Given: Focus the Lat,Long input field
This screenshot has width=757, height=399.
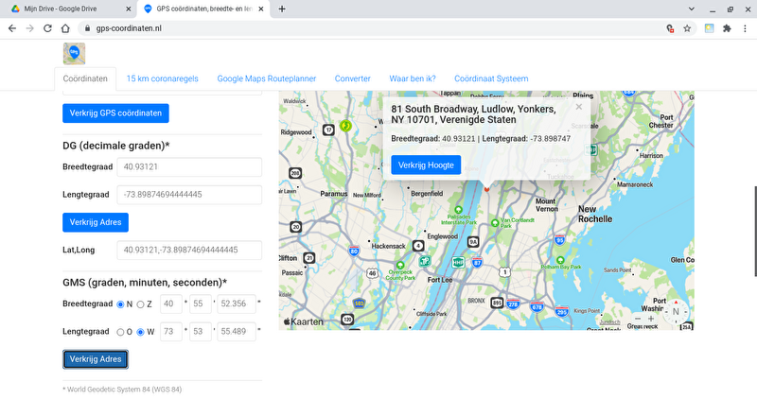Looking at the screenshot, I should [x=189, y=251].
